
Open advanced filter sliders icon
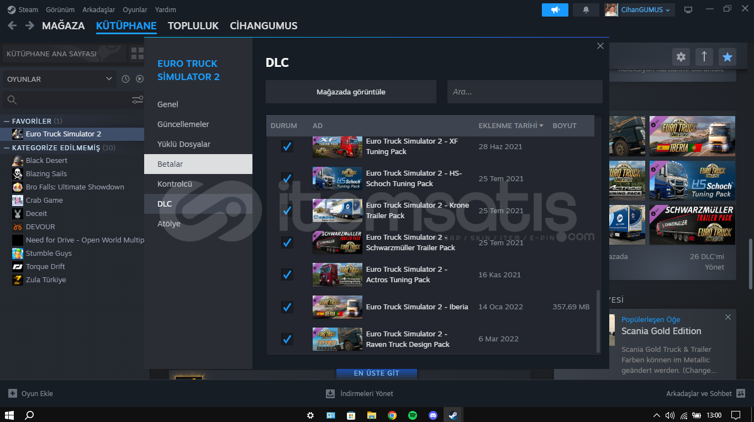[138, 100]
